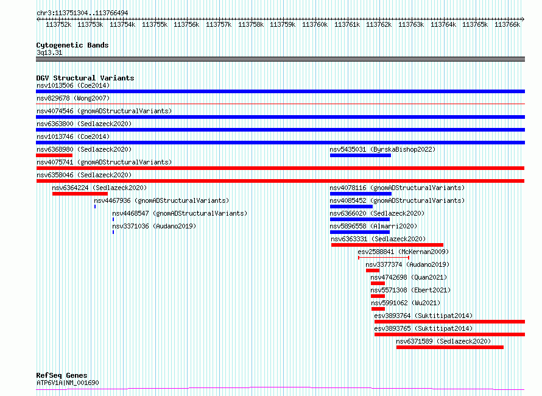
Task: Select the nsv6366020 (Sedlazeck2020) label
Action: pyautogui.click(x=377, y=213)
